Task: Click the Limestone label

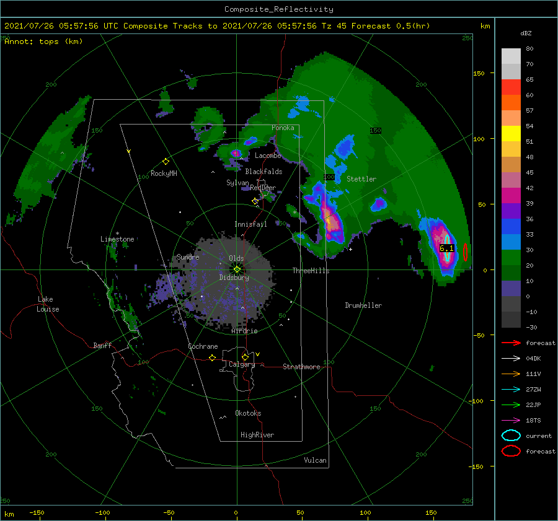Action: click(117, 239)
